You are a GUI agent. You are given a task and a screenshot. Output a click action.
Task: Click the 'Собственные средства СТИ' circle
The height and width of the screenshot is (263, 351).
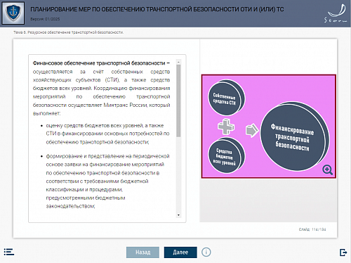[226, 98]
